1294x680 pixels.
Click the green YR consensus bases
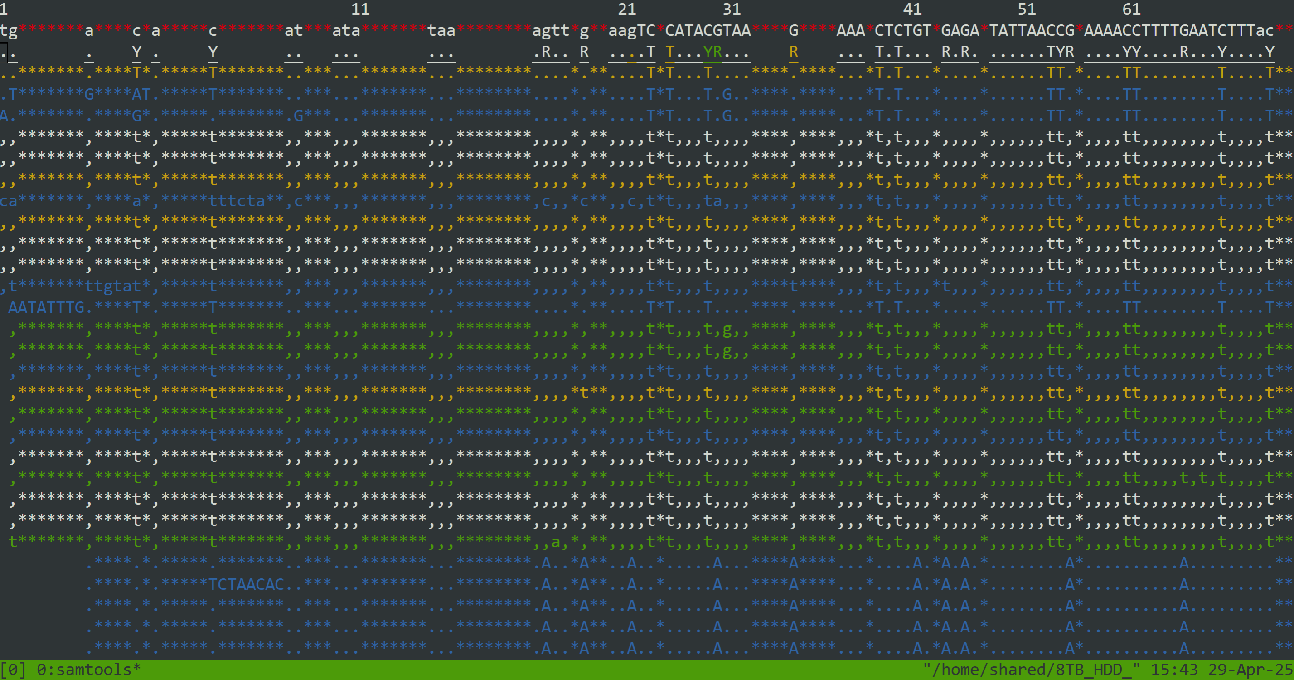712,52
